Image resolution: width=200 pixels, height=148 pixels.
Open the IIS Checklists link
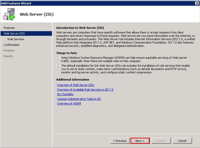click(x=65, y=94)
